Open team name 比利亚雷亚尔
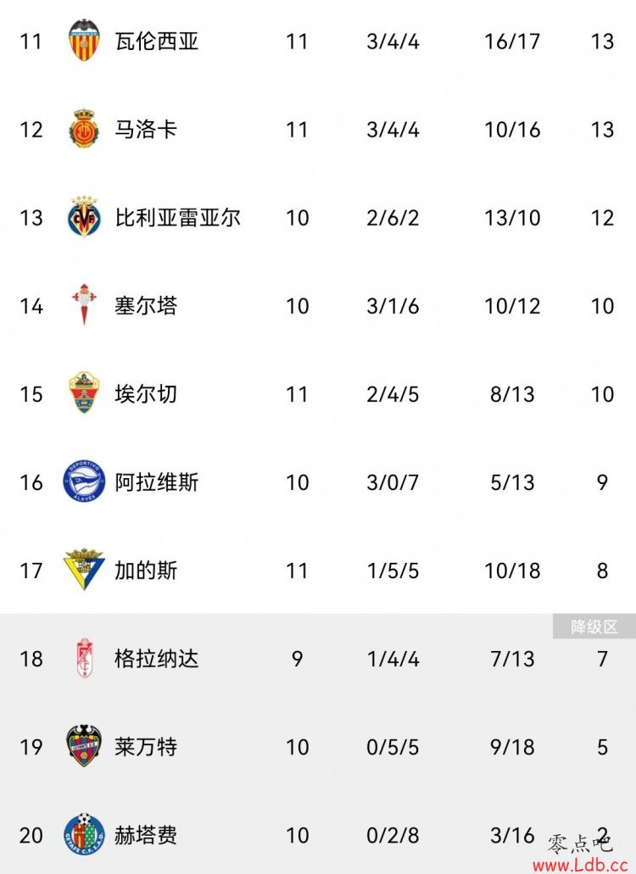636x874 pixels. coord(178,217)
